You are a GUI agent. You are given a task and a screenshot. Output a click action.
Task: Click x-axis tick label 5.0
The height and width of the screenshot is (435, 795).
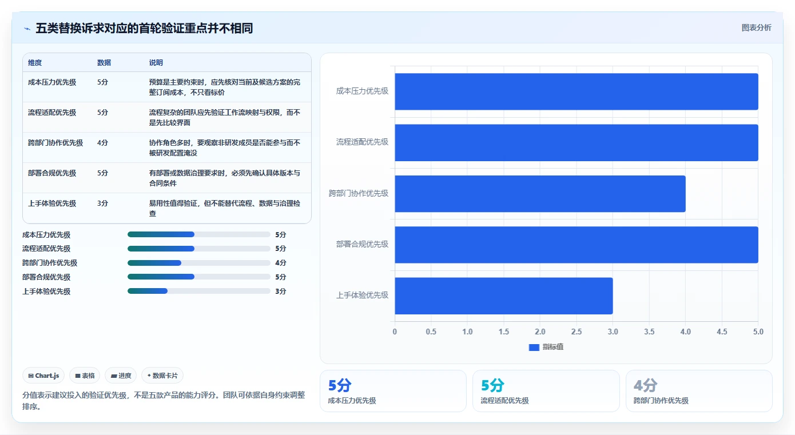758,332
